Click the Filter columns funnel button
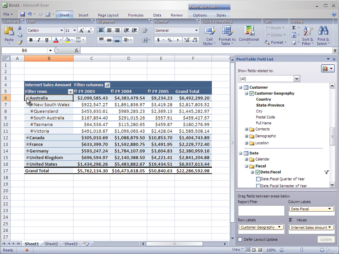The width and height of the screenshot is (339, 254). pos(107,85)
